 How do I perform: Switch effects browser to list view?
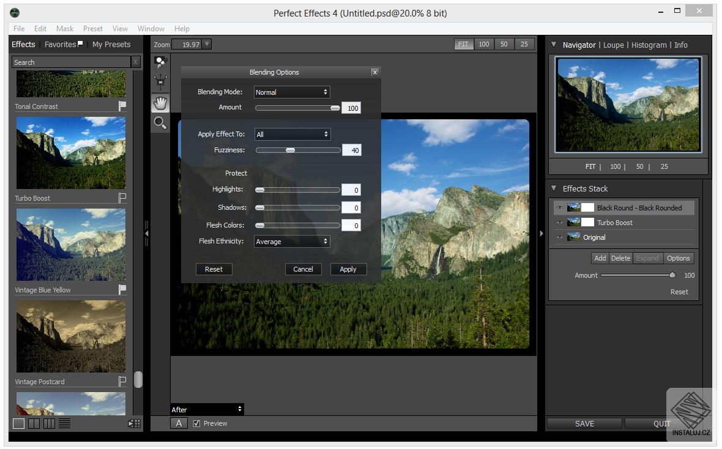64,423
